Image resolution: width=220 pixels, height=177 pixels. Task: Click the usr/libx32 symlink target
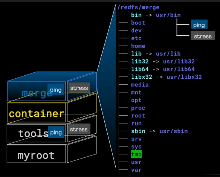pyautogui.click(x=184, y=77)
